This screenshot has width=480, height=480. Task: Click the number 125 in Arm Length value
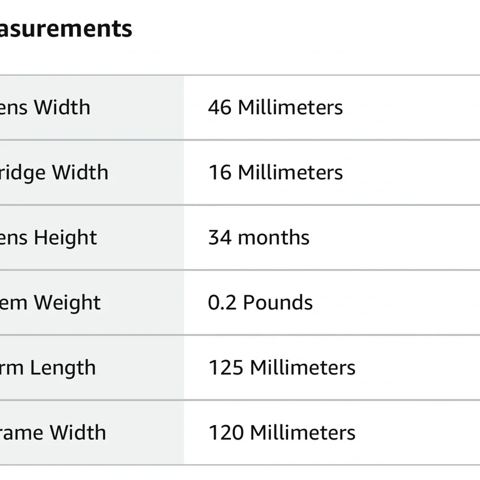point(226,368)
